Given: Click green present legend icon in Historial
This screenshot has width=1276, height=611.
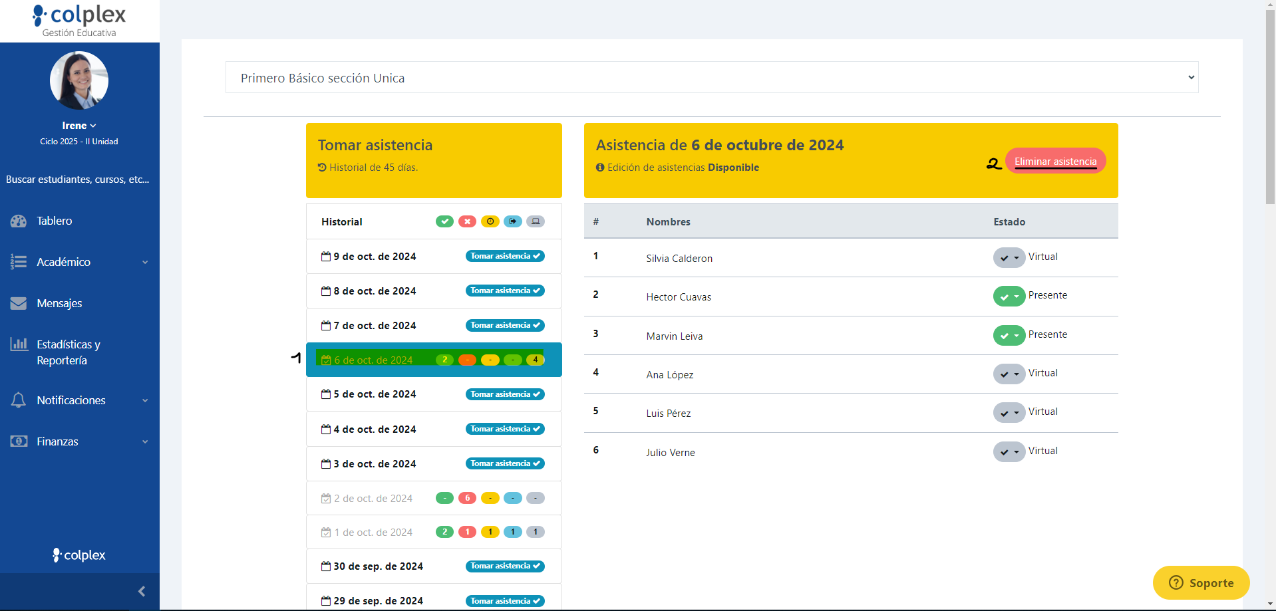Looking at the screenshot, I should coord(444,221).
